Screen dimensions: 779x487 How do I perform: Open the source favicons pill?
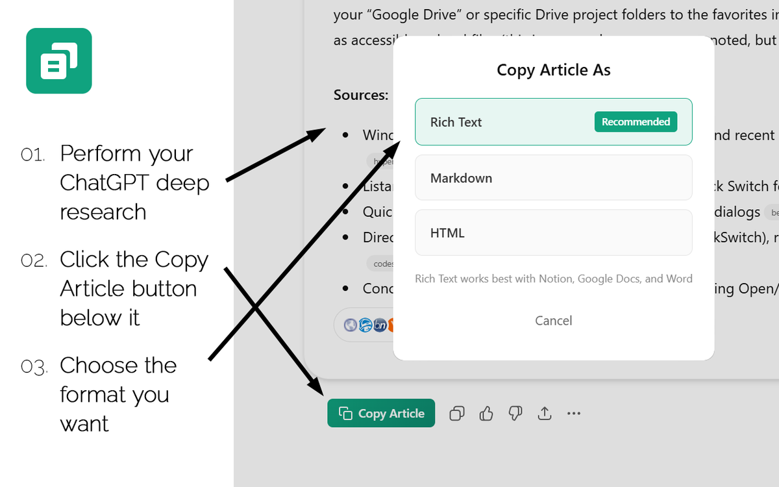click(x=364, y=325)
